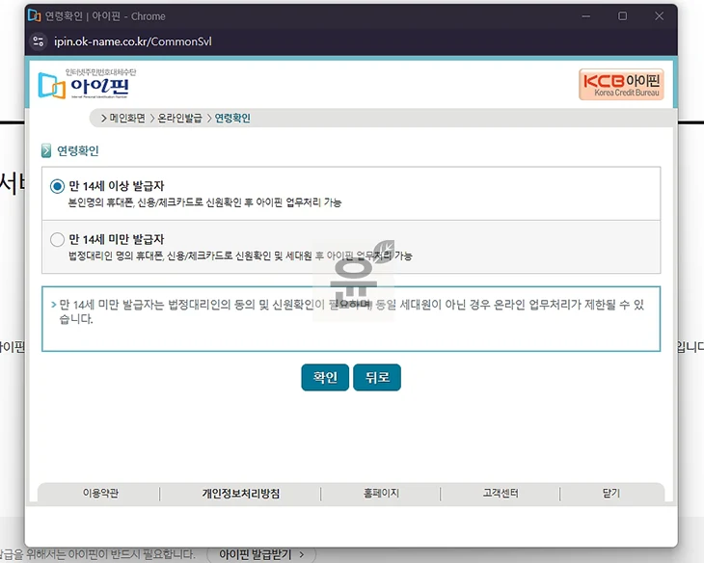Viewport: 704px width, 563px height.
Task: Open 온라인발급 breadcrumb link
Action: click(x=179, y=119)
